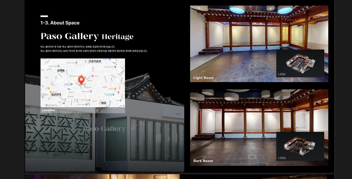352x179 pixels.
Task: Click the Dark Room caption label
Action: coord(203,161)
